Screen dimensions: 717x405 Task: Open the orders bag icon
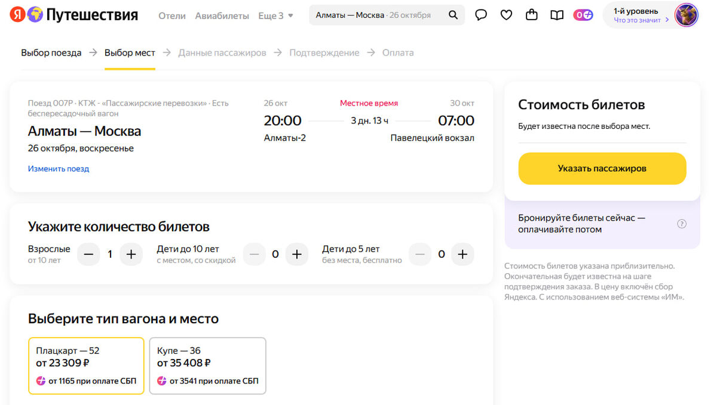tap(531, 16)
